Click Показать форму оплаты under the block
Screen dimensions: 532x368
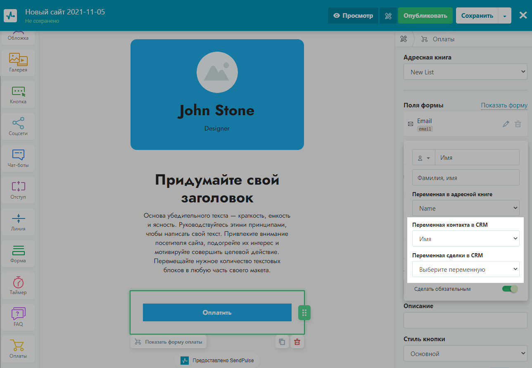[169, 342]
